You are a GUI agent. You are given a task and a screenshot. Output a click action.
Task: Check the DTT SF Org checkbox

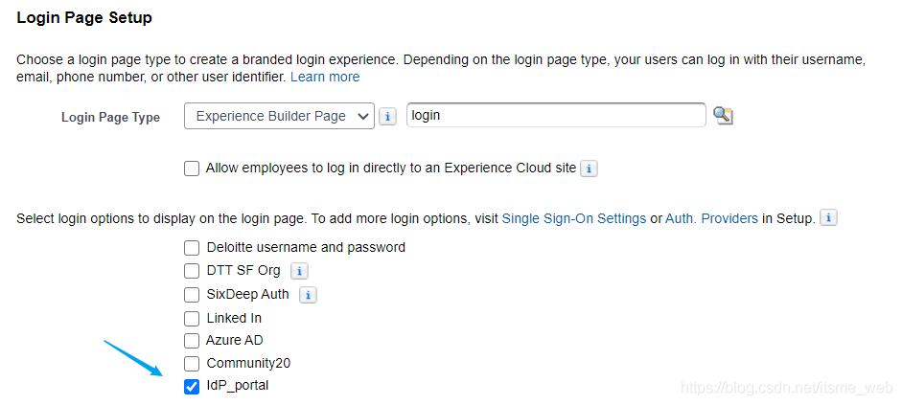coord(192,271)
